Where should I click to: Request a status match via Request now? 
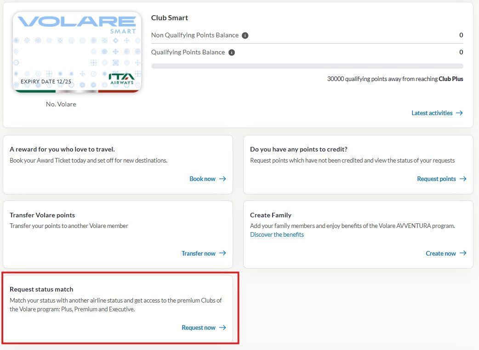point(199,328)
